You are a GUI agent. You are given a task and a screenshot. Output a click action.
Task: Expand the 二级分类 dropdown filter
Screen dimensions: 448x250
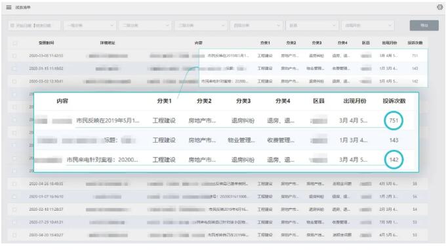(x=146, y=26)
